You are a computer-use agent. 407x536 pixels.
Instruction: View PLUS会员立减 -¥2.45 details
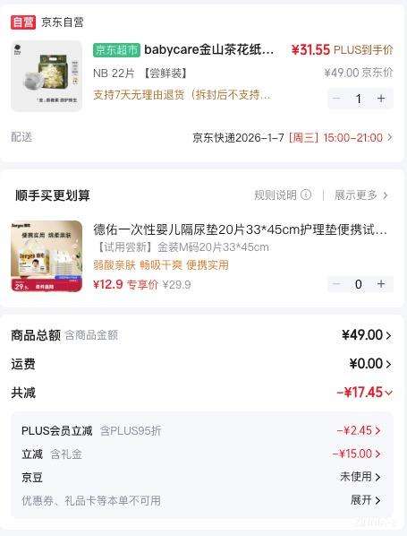click(359, 430)
